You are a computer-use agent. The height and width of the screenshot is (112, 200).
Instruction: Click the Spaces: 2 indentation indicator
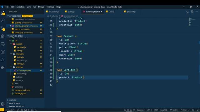141,110
